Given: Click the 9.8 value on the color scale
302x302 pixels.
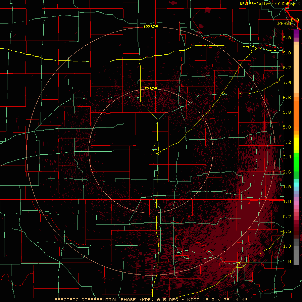Looking at the screenshot, I should (x=287, y=38).
